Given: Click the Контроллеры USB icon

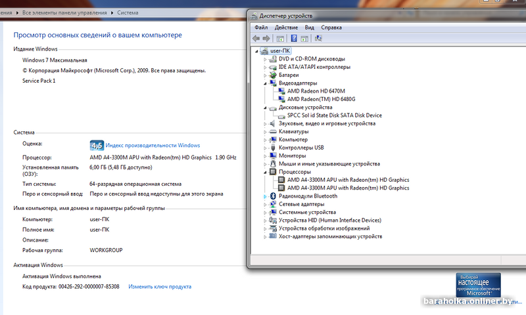Looking at the screenshot, I should pyautogui.click(x=273, y=148).
